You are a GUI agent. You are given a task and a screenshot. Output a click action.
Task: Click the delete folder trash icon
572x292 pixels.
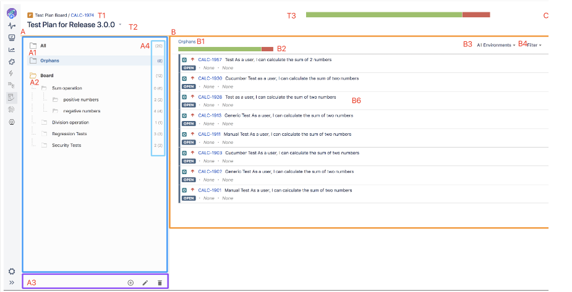point(160,283)
